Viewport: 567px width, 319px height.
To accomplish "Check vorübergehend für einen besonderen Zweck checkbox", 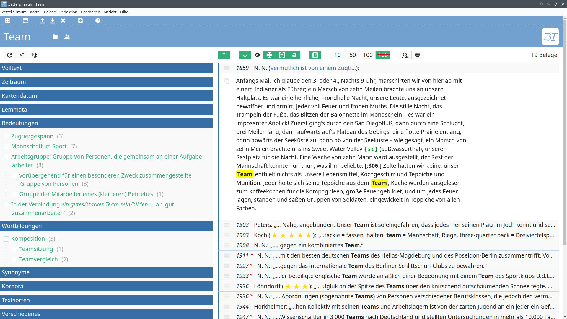I will (x=14, y=175).
